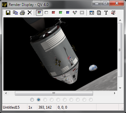Save the rendered image with floppy disk icon
126x113 pixels.
(8, 13)
